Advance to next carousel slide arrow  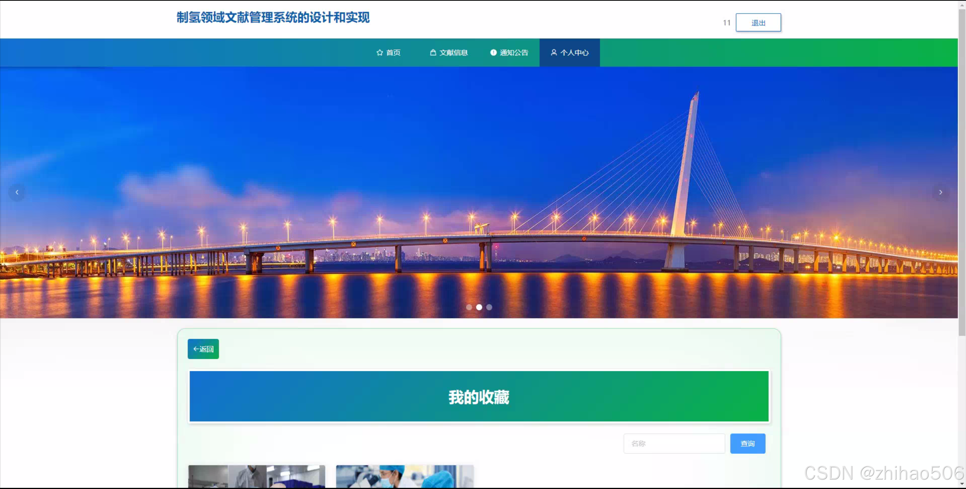[x=940, y=192]
